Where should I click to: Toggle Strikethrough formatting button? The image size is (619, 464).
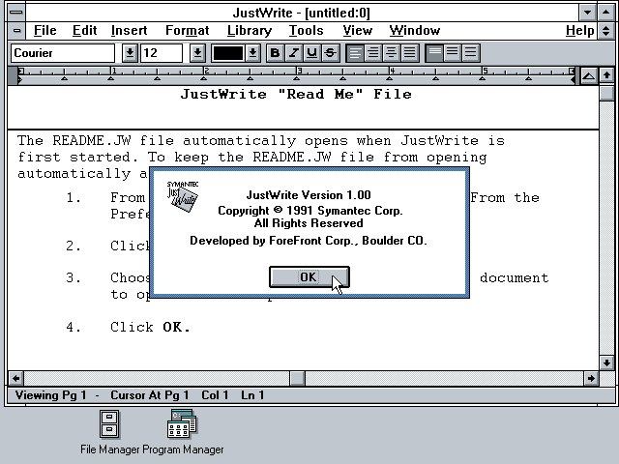[331, 53]
